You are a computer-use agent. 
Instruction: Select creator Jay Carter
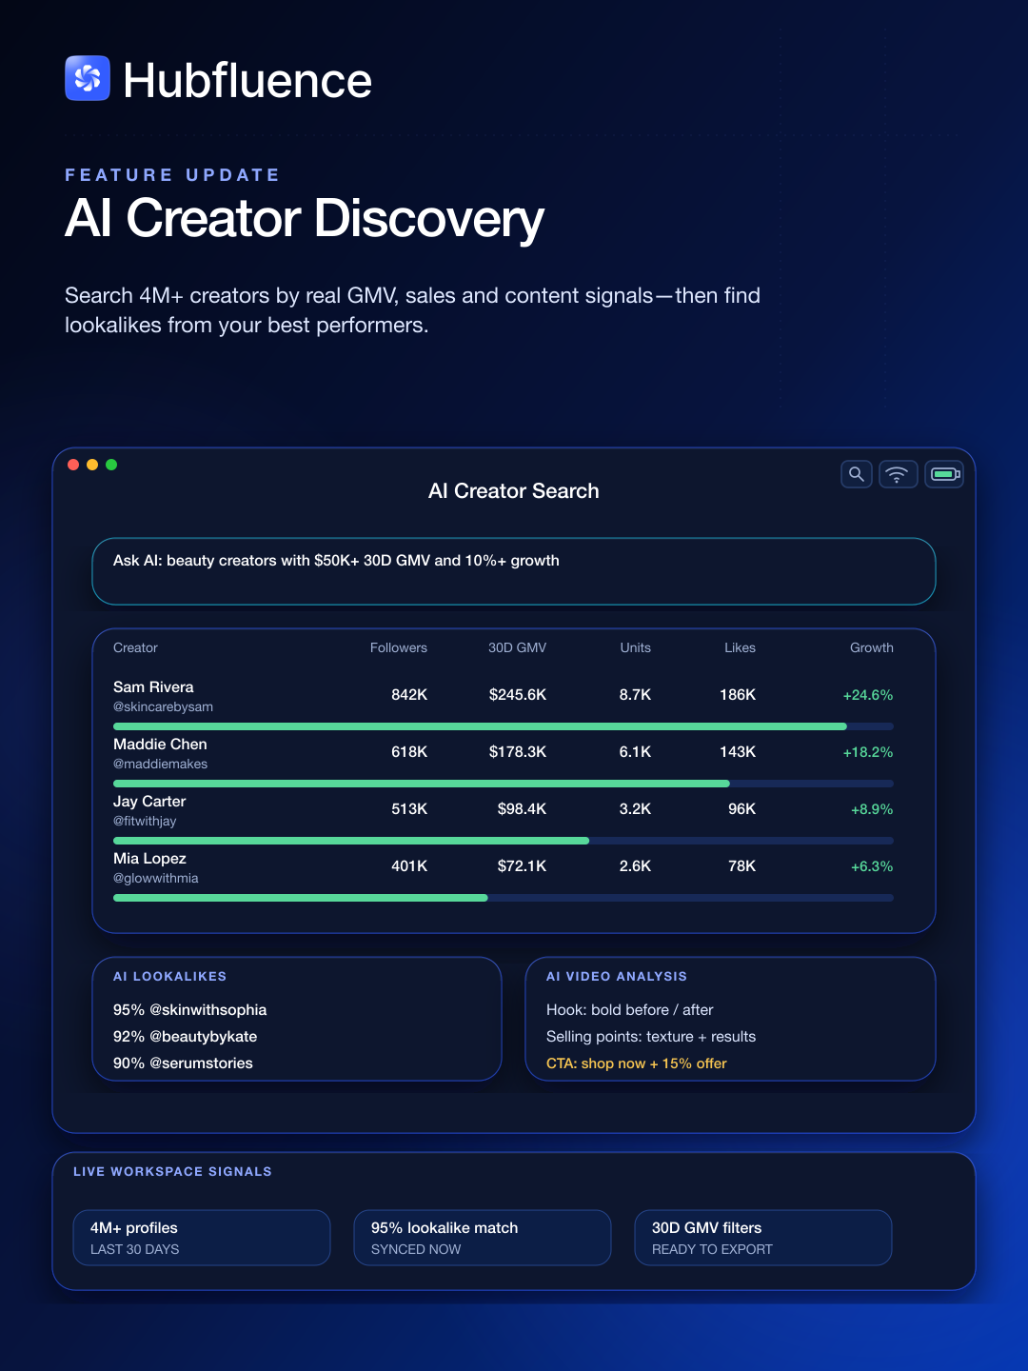[149, 801]
